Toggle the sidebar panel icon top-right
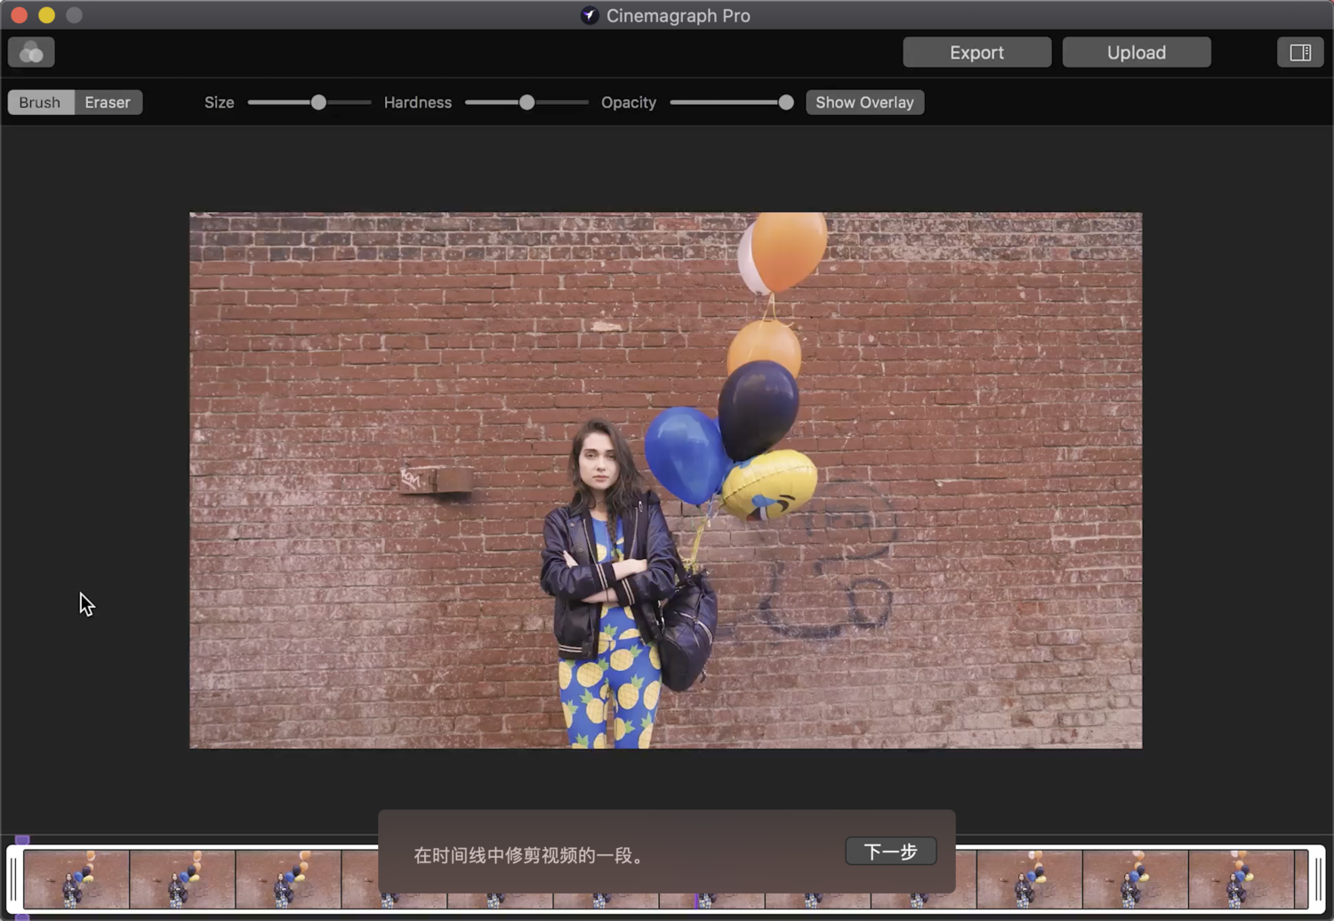 1299,52
